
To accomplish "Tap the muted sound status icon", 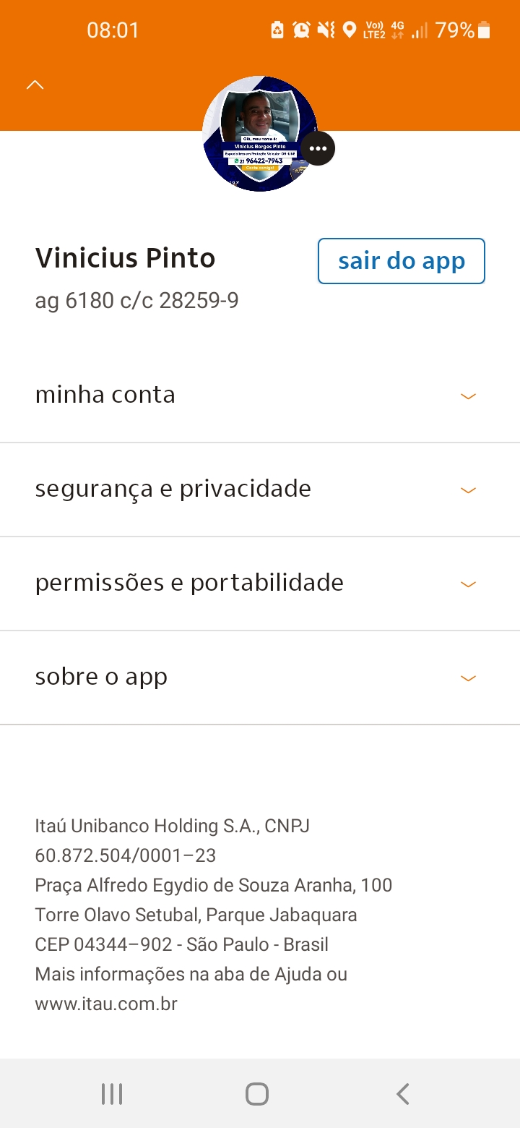I will (x=326, y=30).
